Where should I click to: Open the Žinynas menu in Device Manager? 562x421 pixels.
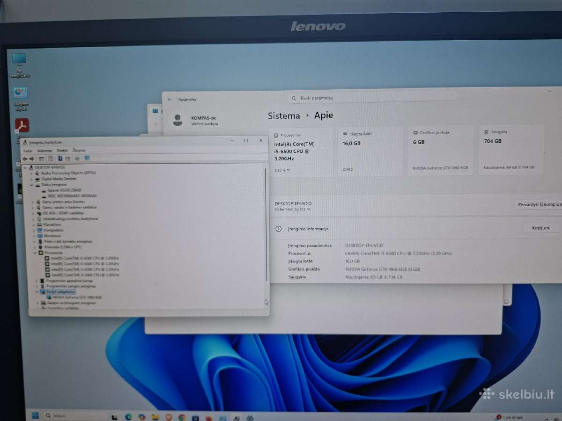coord(79,150)
